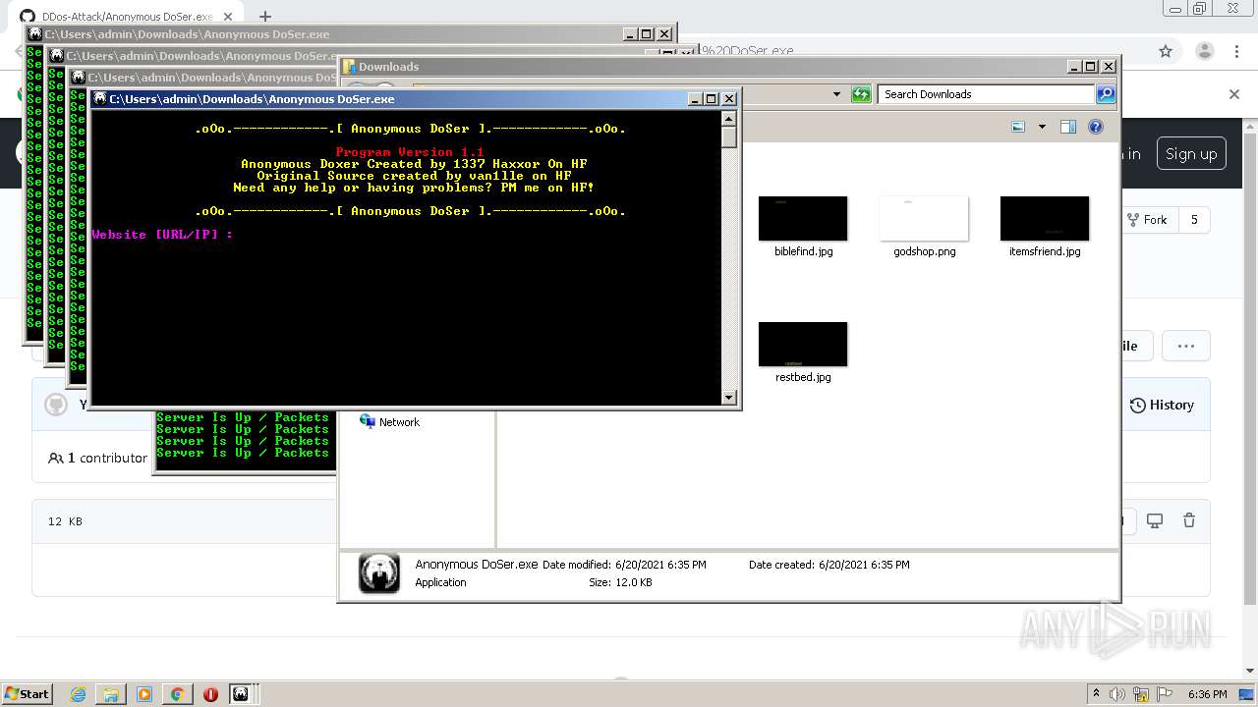The height and width of the screenshot is (707, 1258).
Task: Close the DDos-Attack Chrome tab
Action: click(x=228, y=17)
